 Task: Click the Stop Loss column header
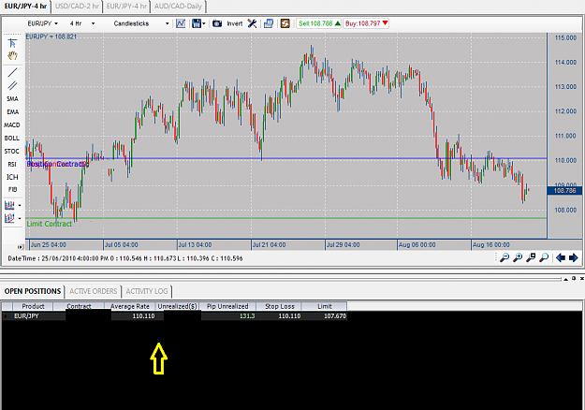pos(280,306)
